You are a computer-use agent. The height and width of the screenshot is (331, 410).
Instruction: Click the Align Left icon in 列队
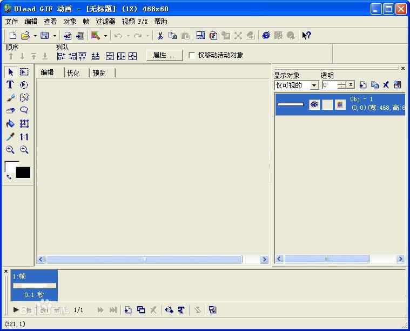tap(61, 56)
